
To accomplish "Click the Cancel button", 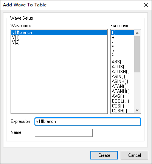I will click(134, 155).
